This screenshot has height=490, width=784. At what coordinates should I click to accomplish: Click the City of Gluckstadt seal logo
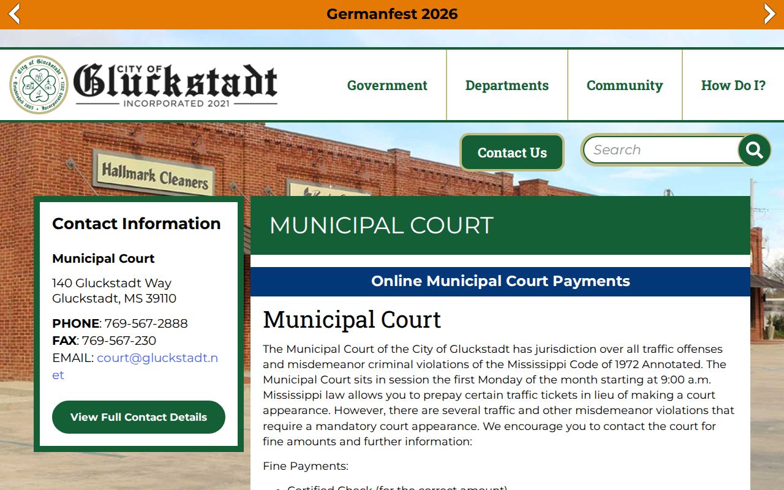pyautogui.click(x=39, y=85)
